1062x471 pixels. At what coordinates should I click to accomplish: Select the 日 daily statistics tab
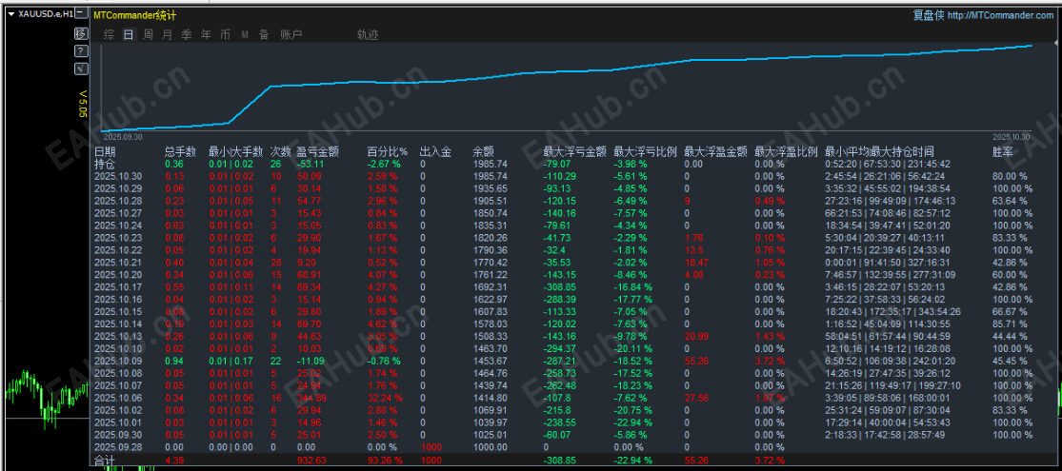[x=129, y=34]
